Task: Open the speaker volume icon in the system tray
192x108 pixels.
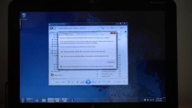Action: (x=153, y=100)
